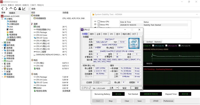Click the Intel Core i7 logo in CPU-Z
200x105 pixels.
[x=134, y=43]
